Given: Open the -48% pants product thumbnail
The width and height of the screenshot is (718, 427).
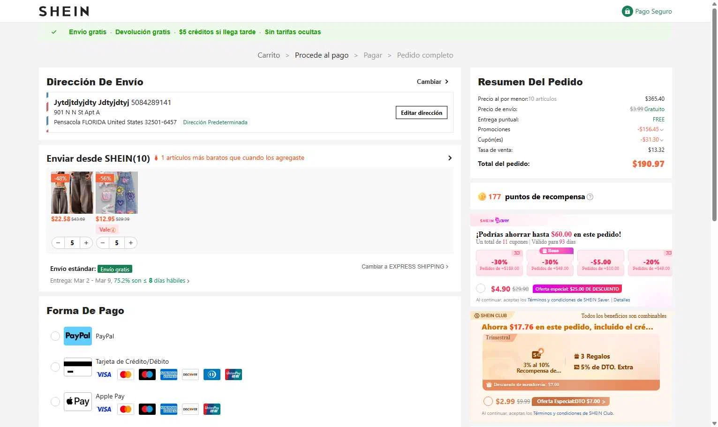Looking at the screenshot, I should [72, 193].
